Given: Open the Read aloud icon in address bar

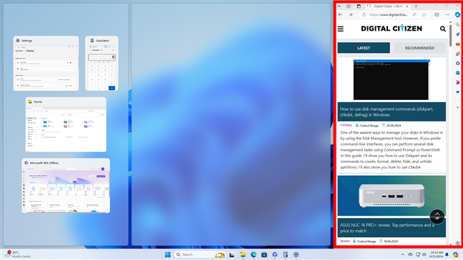Looking at the screenshot, I should 414,15.
